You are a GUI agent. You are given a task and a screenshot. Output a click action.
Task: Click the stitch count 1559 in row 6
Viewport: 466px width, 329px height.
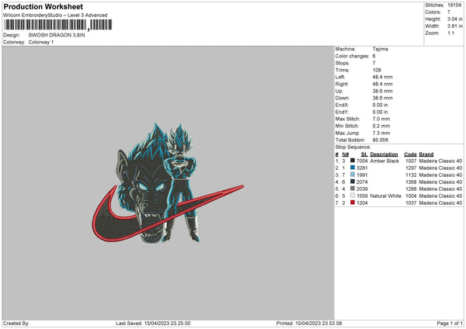tap(362, 196)
